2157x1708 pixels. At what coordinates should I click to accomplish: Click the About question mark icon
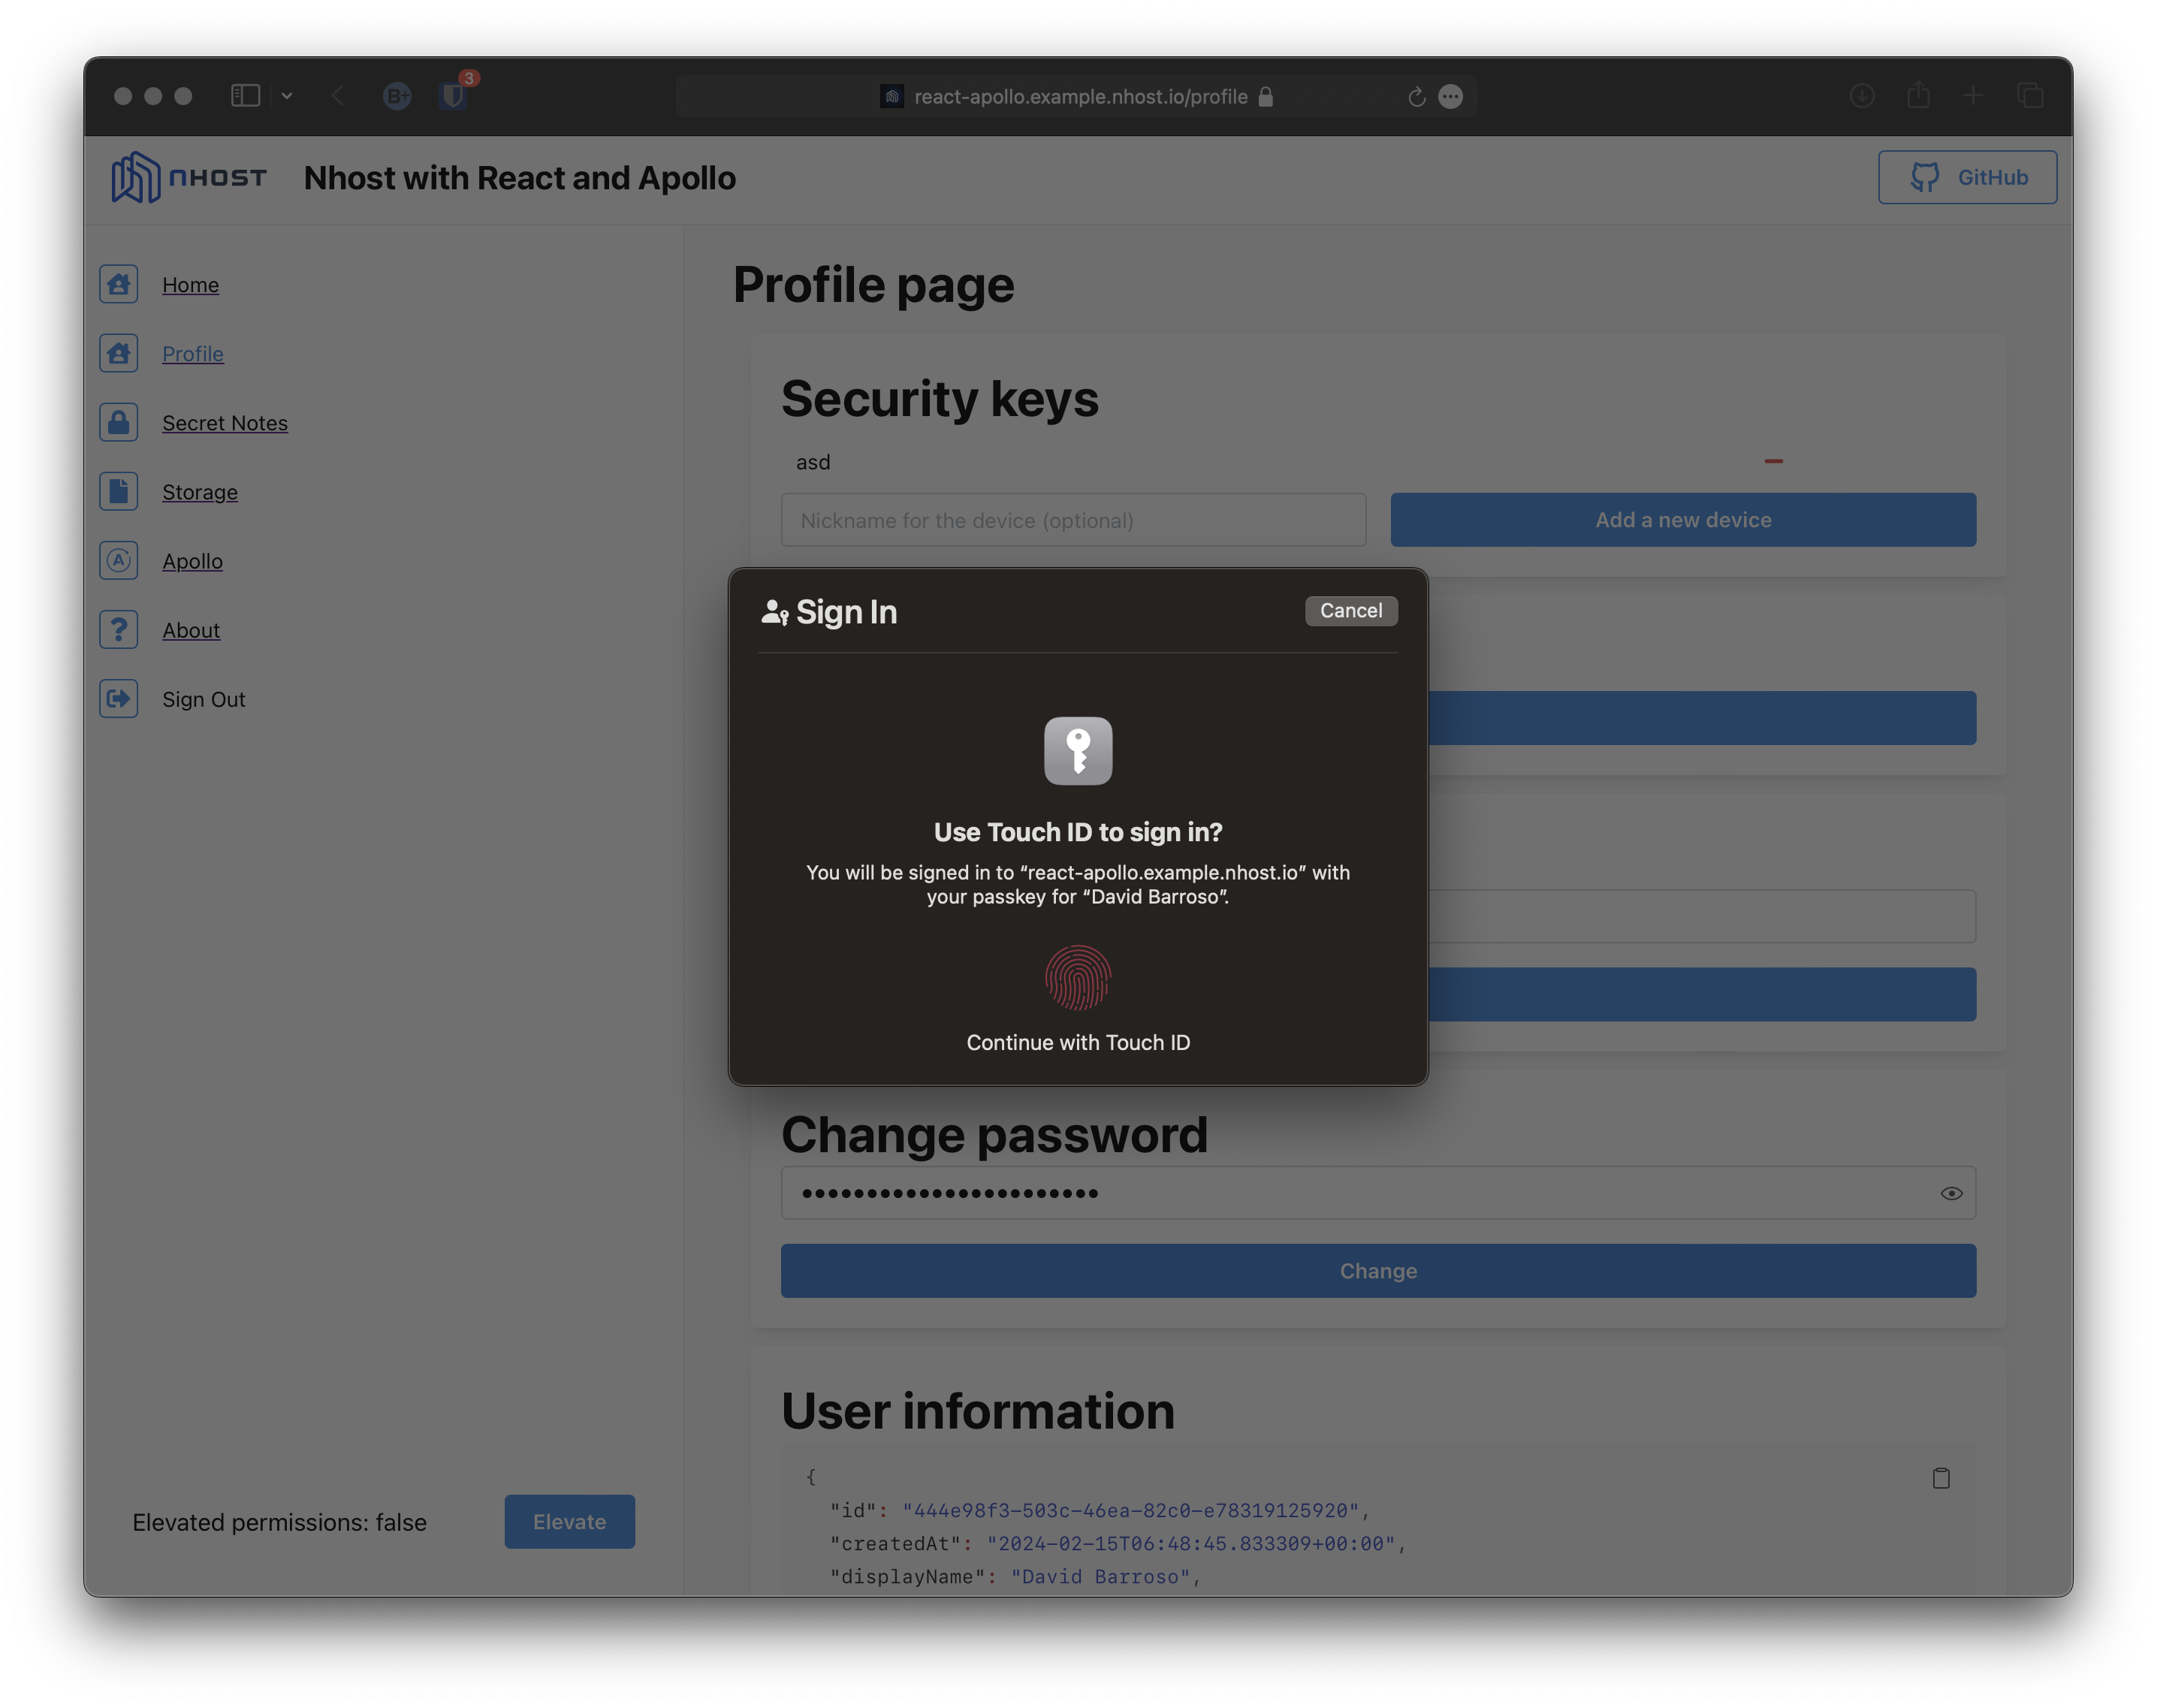pos(119,629)
